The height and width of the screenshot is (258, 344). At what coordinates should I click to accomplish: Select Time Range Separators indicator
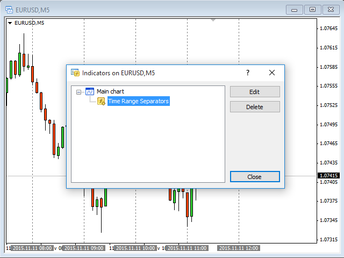(138, 101)
